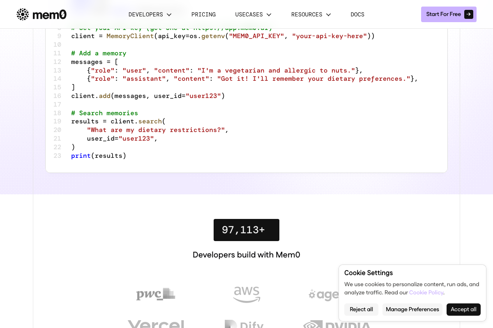Expand the Usecases chevron arrow
The width and height of the screenshot is (493, 328).
pos(269,15)
